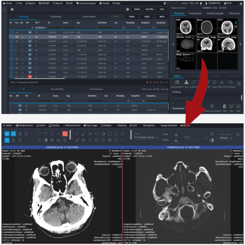Open the Filmbox Size default dropdown

coord(226,138)
